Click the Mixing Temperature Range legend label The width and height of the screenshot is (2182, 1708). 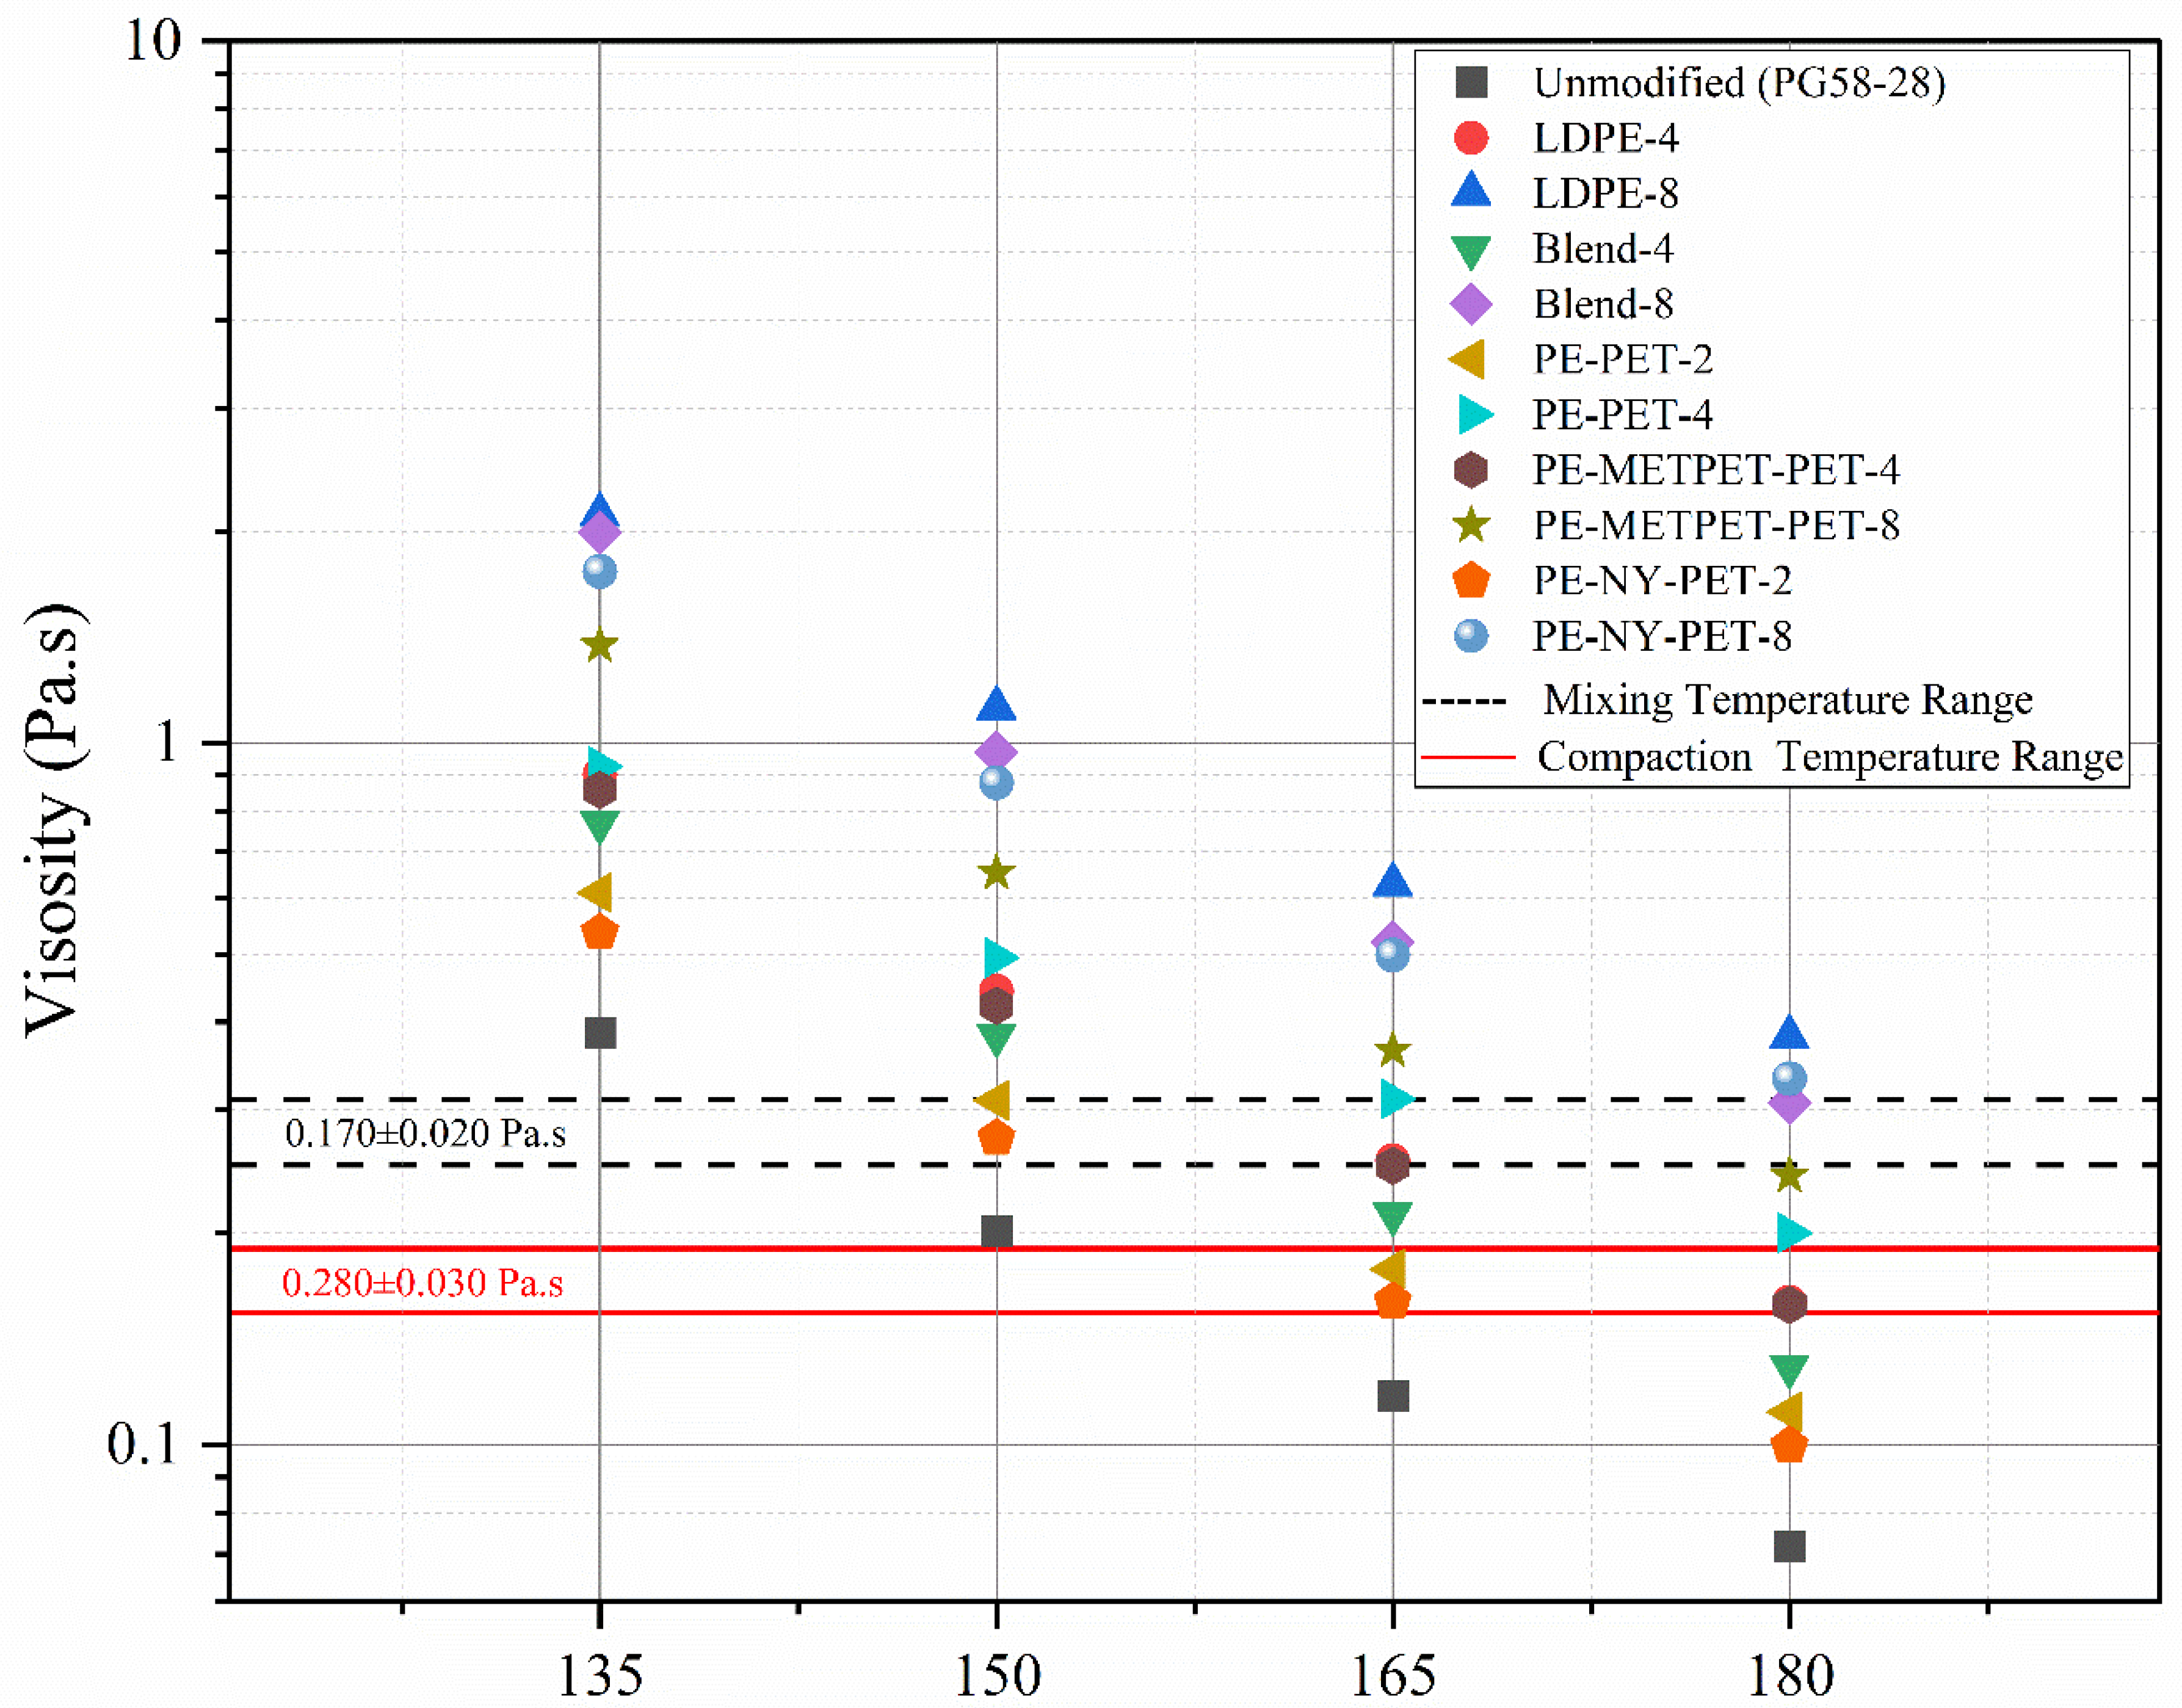(x=1787, y=700)
